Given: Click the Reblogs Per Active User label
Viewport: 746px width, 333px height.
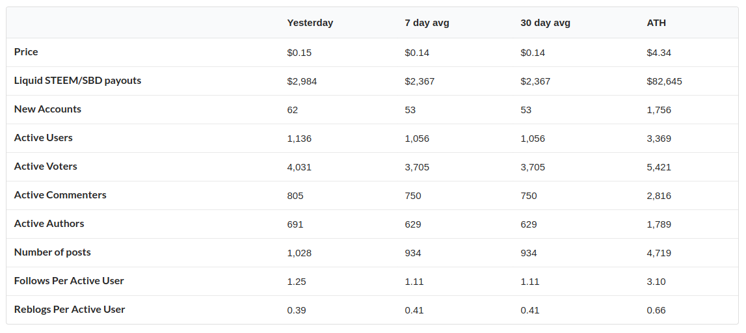Looking at the screenshot, I should [x=70, y=309].
